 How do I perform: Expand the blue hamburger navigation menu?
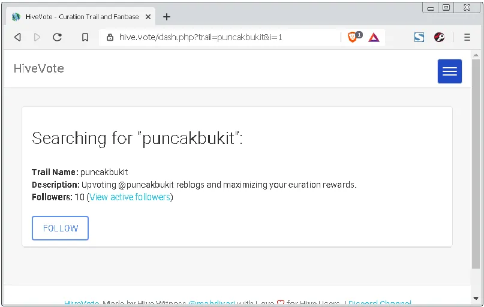449,71
